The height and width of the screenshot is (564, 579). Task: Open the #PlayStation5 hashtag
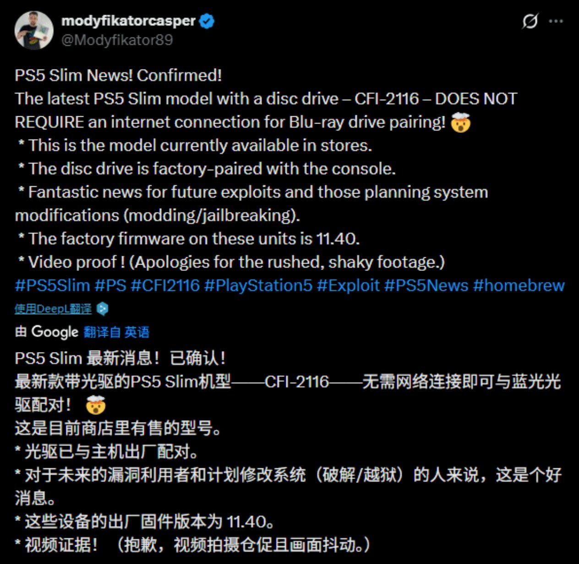click(258, 285)
